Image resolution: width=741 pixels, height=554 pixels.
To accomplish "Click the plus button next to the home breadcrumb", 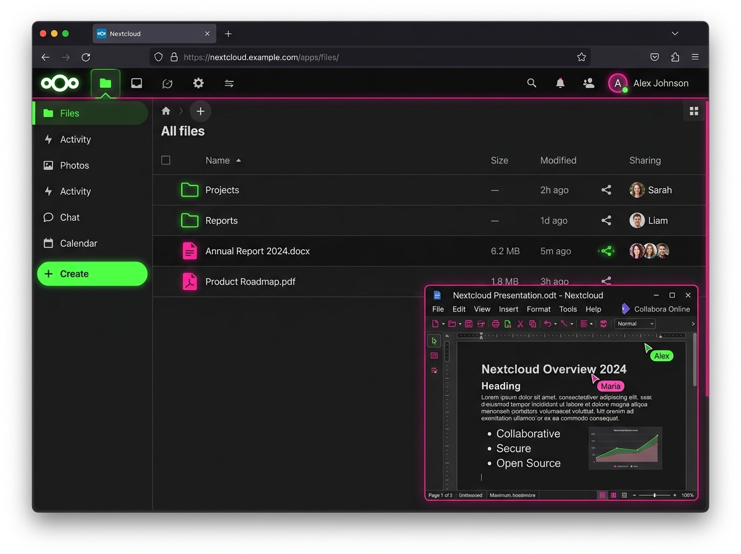I will pos(200,111).
